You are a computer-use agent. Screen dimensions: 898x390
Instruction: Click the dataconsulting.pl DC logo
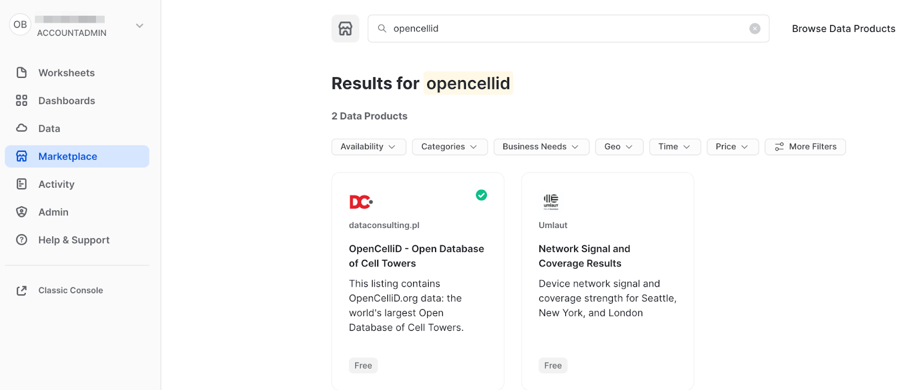click(x=361, y=202)
